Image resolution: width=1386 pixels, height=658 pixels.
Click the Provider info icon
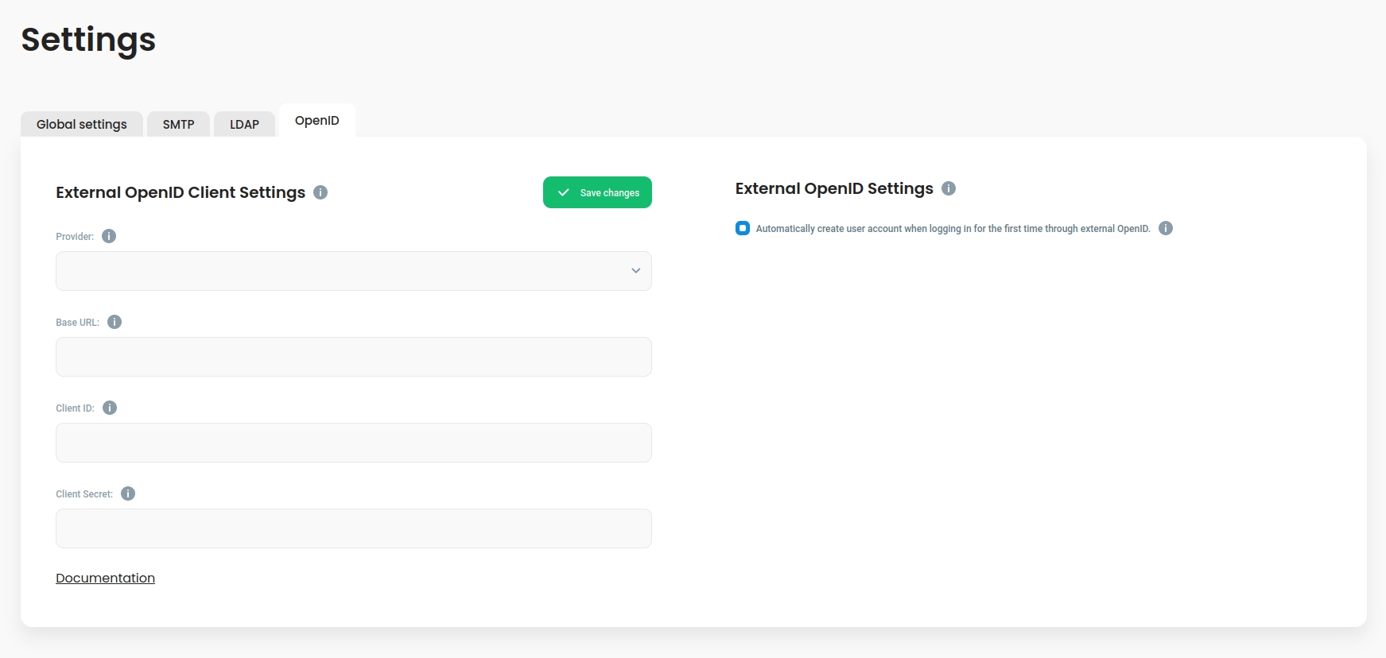point(109,236)
